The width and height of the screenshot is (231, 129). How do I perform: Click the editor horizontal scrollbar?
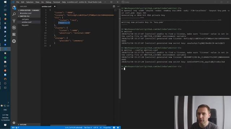pos(78,125)
